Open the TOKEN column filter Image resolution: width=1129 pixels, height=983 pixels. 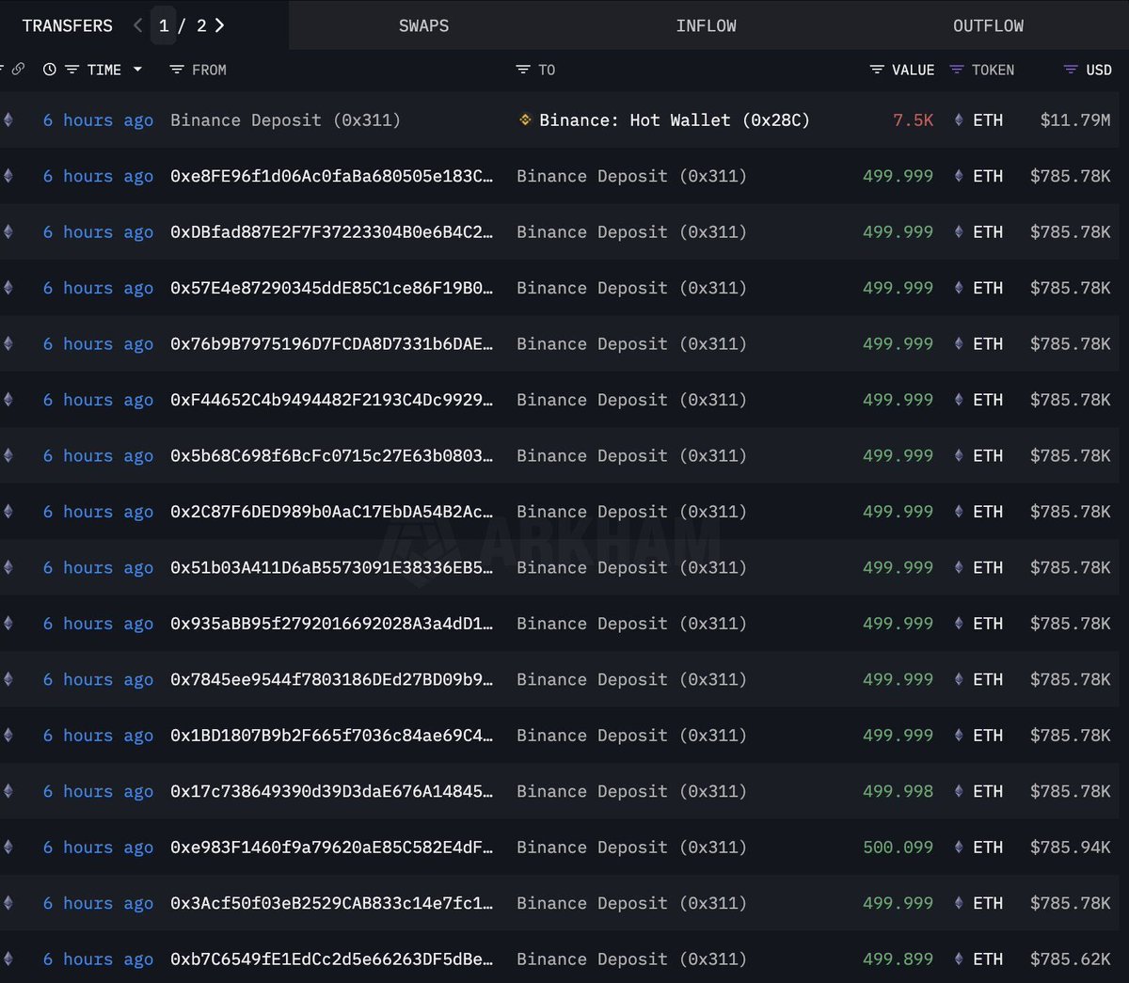tap(956, 69)
